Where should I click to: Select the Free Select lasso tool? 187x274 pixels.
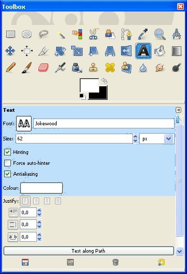[x=44, y=34]
